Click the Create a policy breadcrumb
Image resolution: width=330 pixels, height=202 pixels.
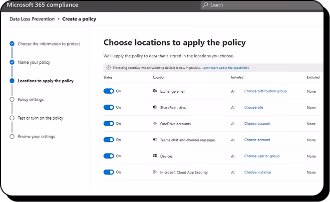pos(79,19)
